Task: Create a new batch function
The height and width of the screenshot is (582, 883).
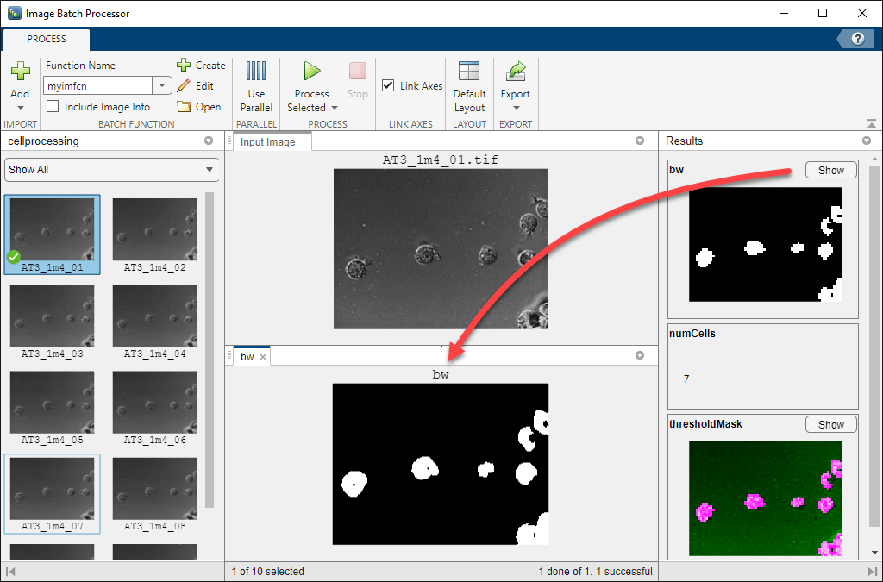Action: tap(201, 66)
